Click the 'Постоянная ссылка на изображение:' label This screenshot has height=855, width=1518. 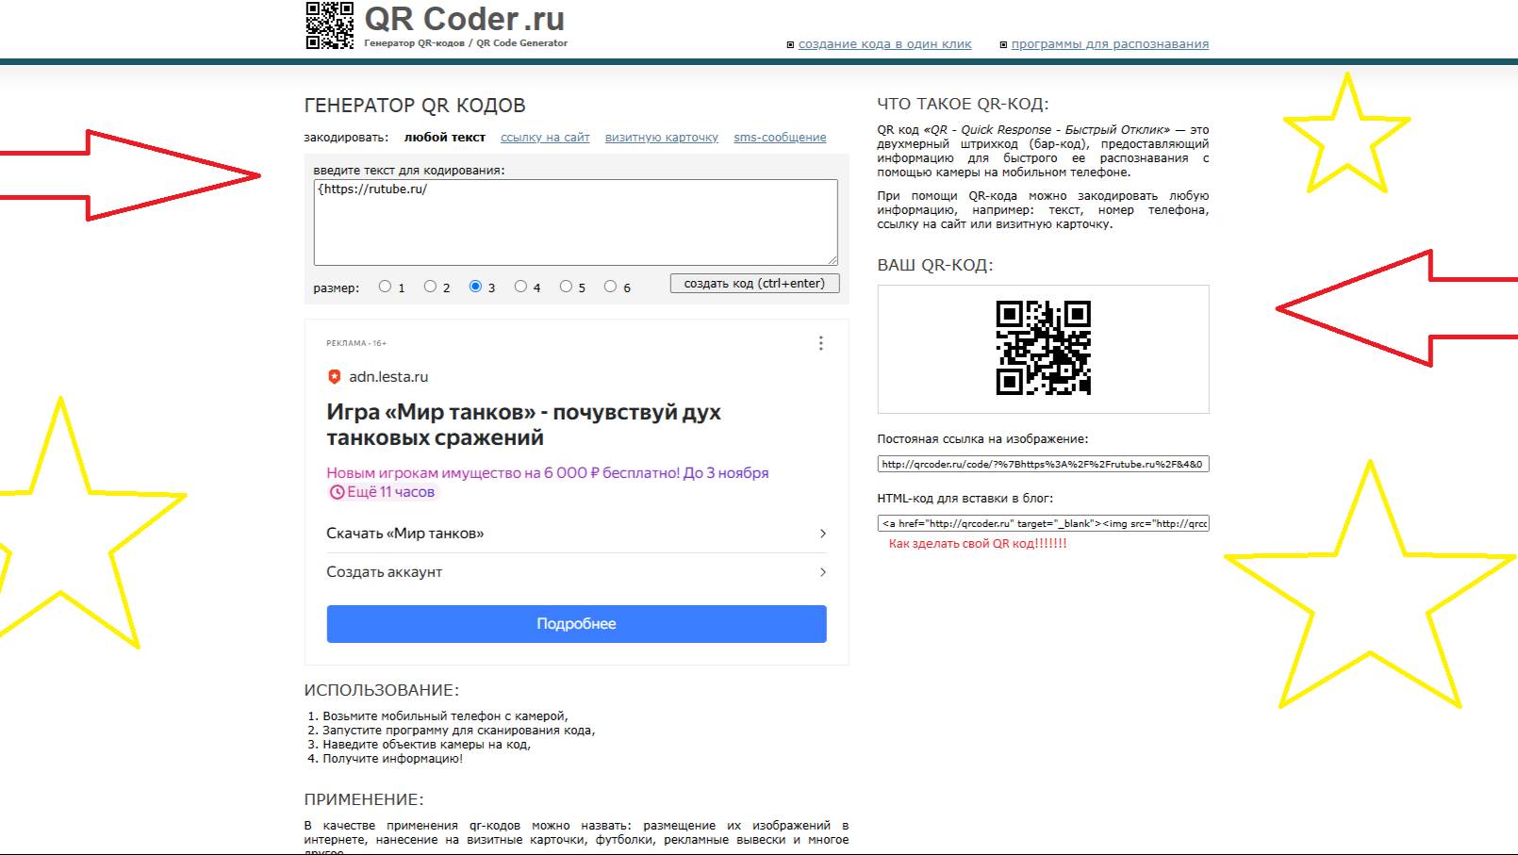(x=982, y=439)
